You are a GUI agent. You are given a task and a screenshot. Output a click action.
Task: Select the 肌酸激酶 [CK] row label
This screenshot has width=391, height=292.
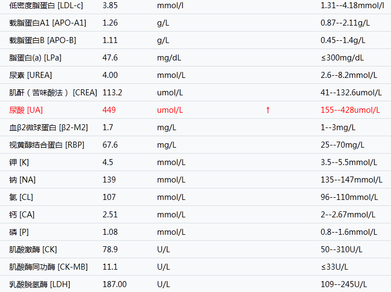(x=33, y=250)
